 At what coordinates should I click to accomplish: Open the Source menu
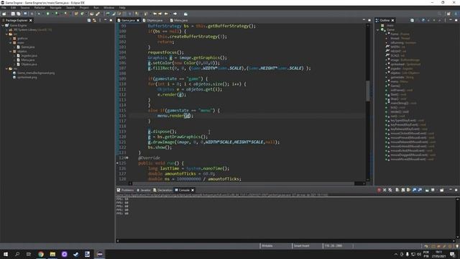(x=25, y=8)
